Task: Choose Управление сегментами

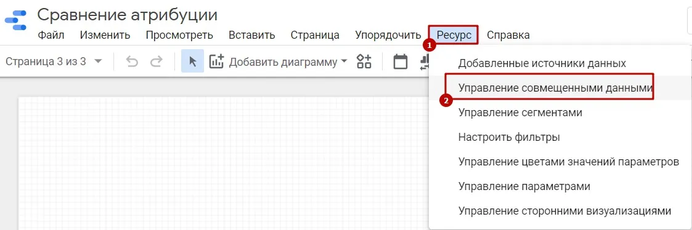Action: 561,113
